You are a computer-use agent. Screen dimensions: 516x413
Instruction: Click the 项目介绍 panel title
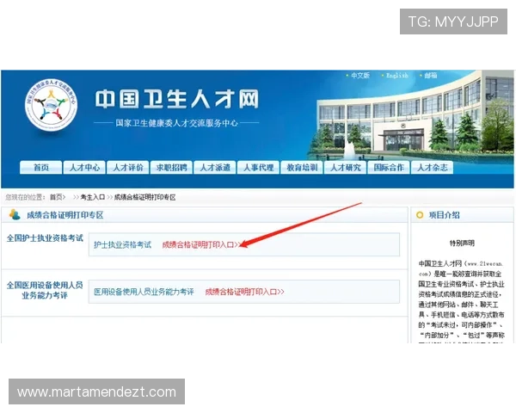(x=444, y=215)
